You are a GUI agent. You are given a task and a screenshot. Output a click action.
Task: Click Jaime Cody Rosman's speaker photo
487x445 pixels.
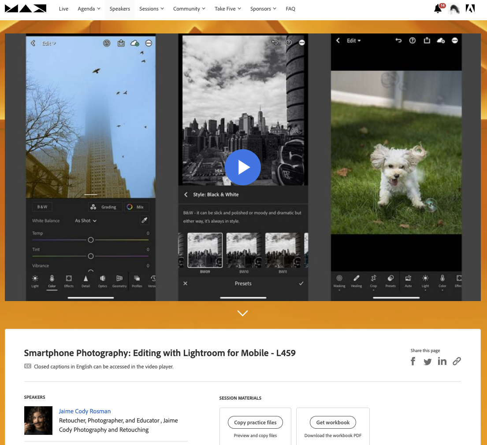[x=38, y=420]
